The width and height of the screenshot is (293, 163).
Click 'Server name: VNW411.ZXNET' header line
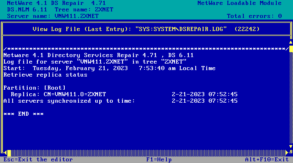pos(53,16)
